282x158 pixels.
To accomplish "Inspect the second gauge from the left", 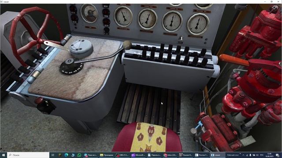I will (x=123, y=17).
